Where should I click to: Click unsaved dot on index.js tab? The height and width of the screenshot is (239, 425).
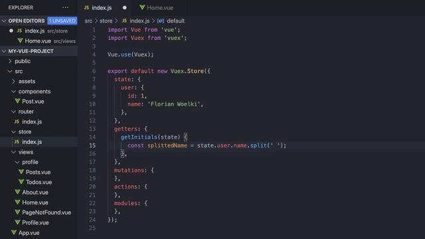[x=124, y=8]
